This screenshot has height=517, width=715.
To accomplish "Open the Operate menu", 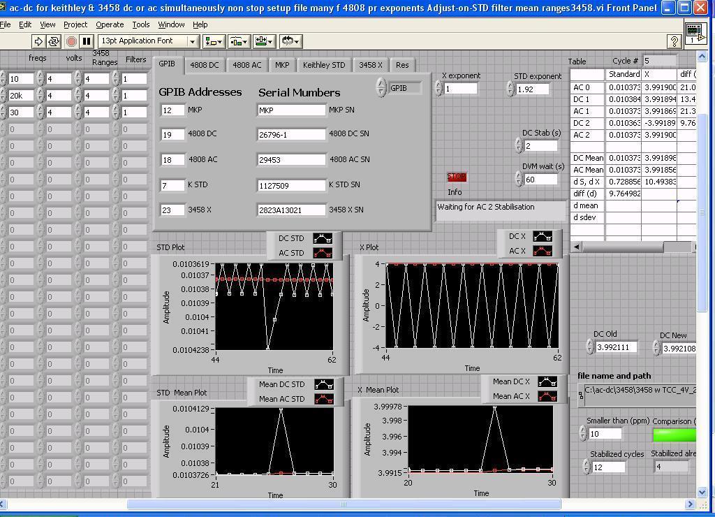I will point(110,24).
